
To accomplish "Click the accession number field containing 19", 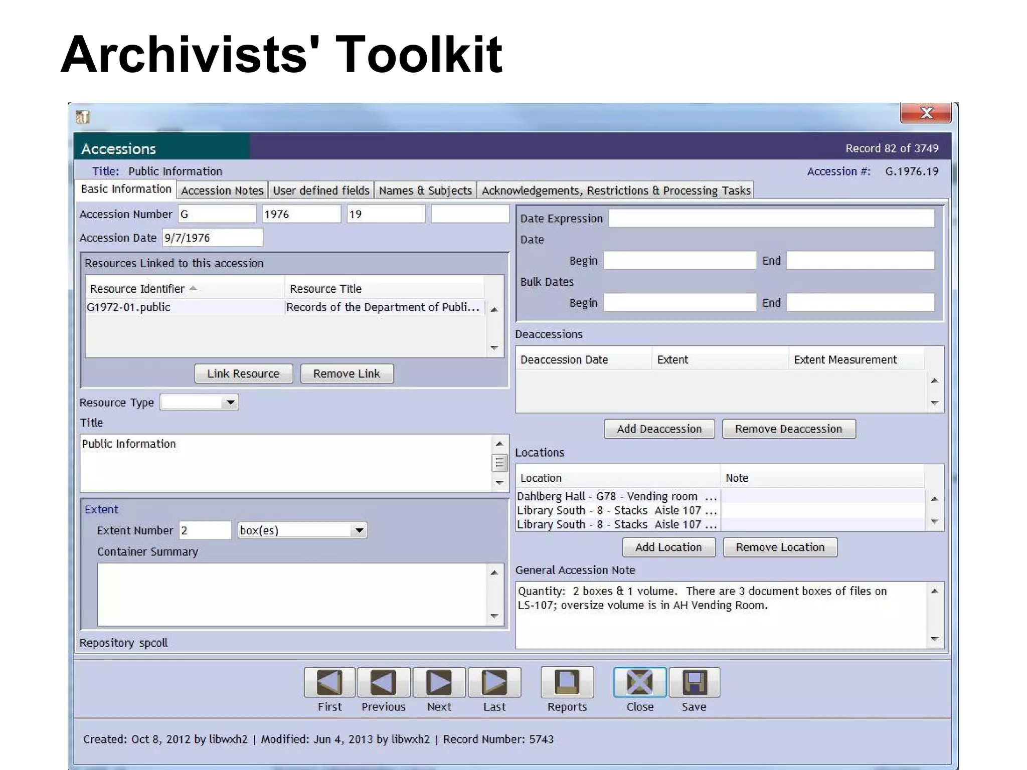I will pyautogui.click(x=386, y=214).
